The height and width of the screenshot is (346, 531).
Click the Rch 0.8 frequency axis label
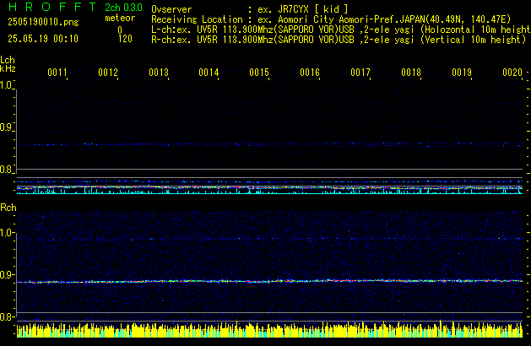tap(6, 316)
